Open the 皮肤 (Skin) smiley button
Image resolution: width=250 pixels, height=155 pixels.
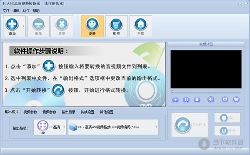coord(92,26)
